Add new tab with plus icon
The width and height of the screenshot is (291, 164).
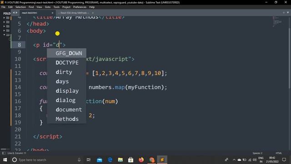(284, 13)
